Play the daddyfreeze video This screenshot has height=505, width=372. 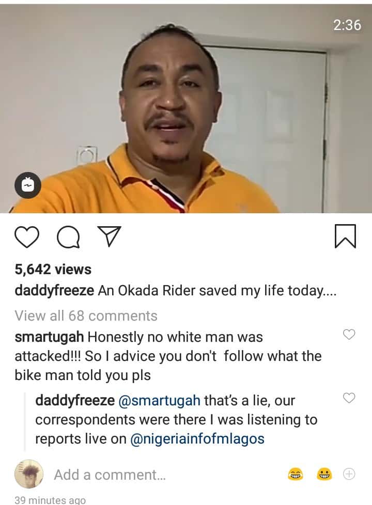(186, 108)
